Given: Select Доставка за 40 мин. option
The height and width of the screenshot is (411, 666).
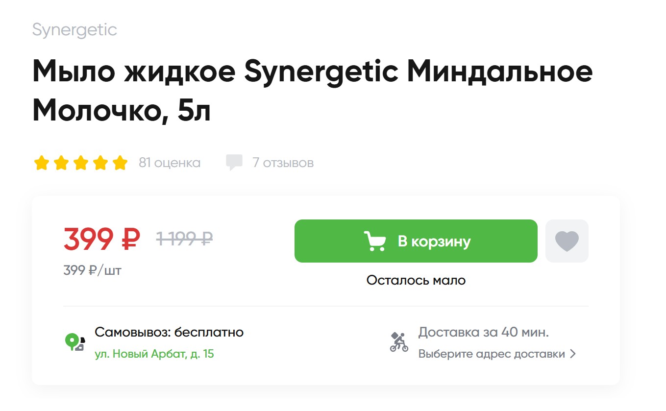Looking at the screenshot, I should (x=483, y=332).
